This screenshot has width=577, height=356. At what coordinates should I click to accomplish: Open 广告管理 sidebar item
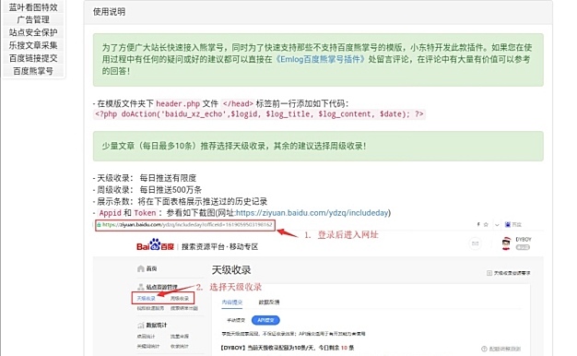[33, 19]
